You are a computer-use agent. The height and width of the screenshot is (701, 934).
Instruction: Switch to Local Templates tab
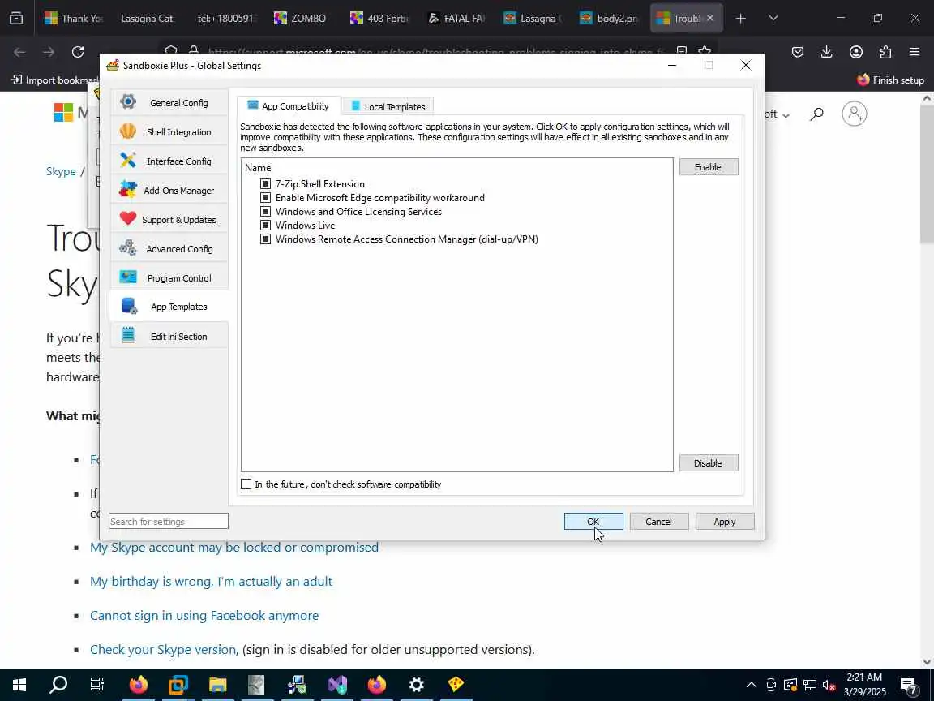[388, 107]
